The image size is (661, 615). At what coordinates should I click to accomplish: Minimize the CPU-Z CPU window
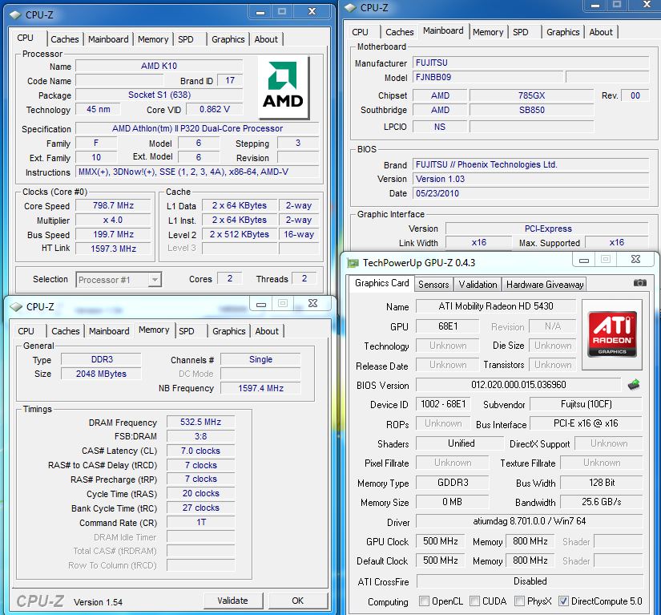tap(260, 12)
